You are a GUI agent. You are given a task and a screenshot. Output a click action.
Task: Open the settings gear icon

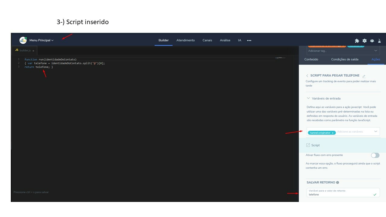pyautogui.click(x=365, y=41)
